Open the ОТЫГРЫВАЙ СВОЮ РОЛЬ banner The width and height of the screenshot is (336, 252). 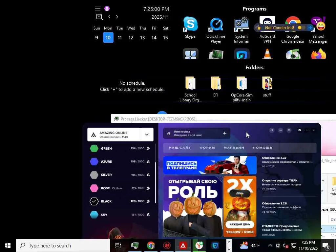click(x=193, y=207)
